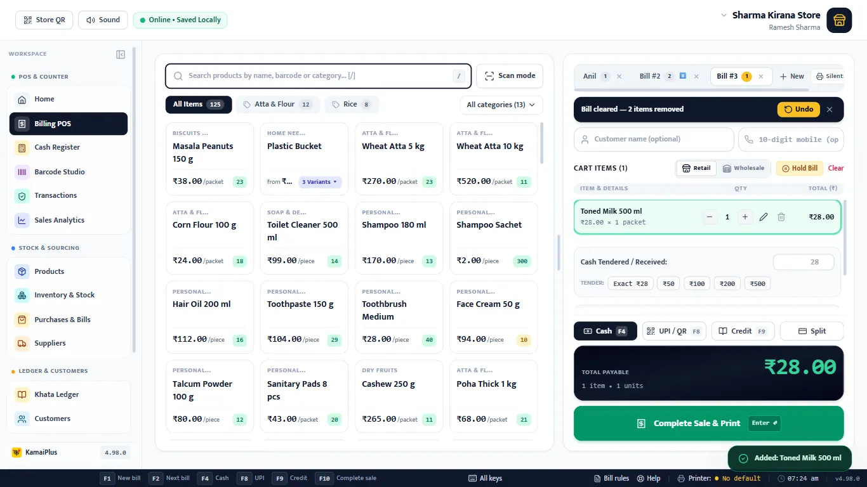This screenshot has height=487, width=867.
Task: Select UPI / QR payment method
Action: [x=674, y=331]
